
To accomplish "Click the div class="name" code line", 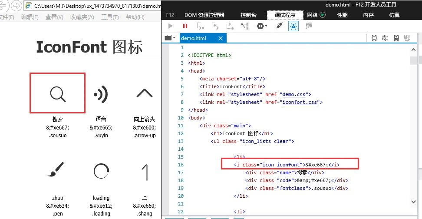I will (x=285, y=173).
